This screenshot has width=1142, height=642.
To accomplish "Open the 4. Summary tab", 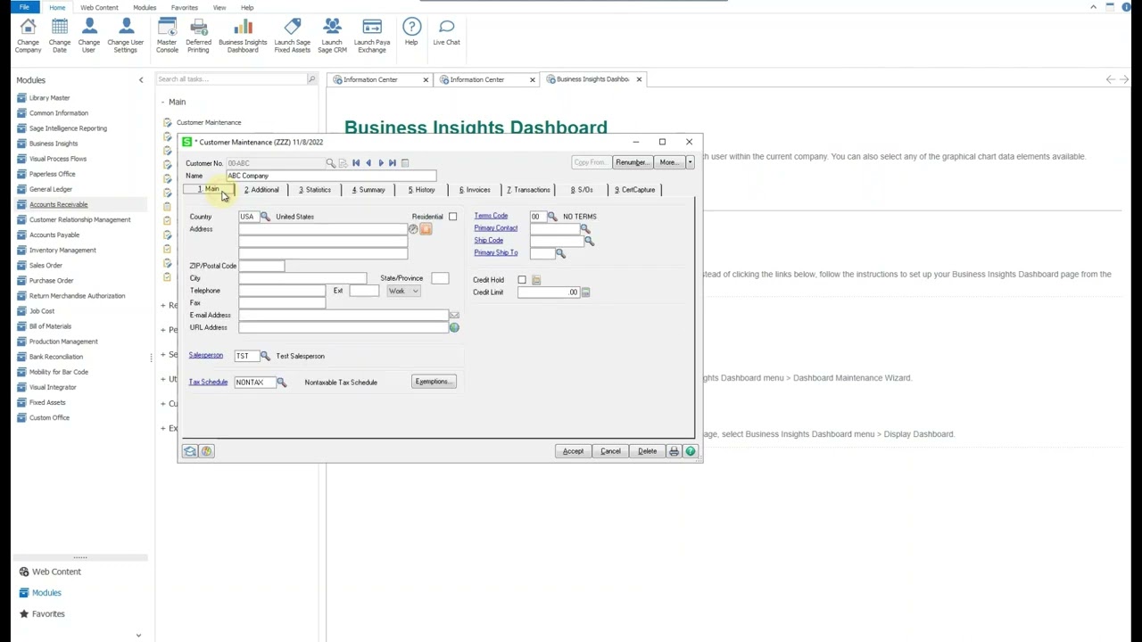I will [x=368, y=190].
